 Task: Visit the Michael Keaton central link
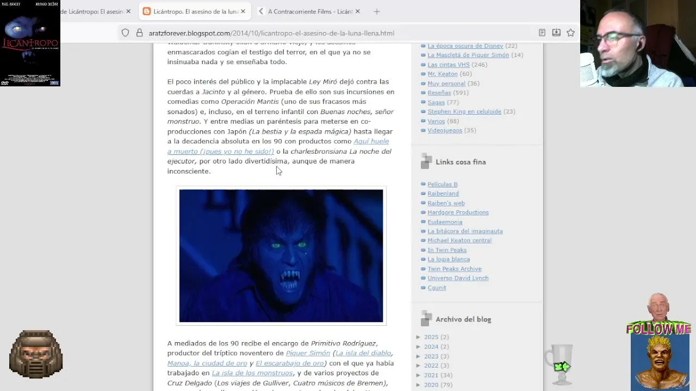459,241
